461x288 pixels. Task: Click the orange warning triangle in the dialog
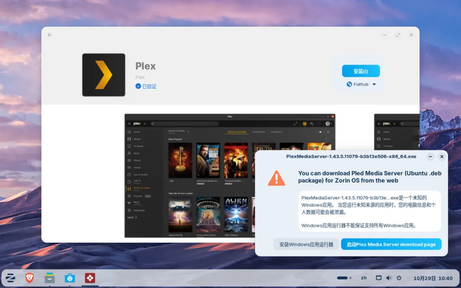tap(276, 178)
